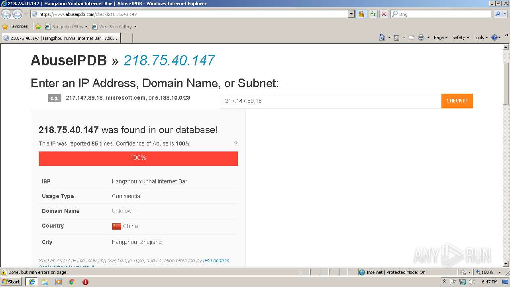Screen dimensions: 510x287
Task: Click the search magnifier button
Action: tap(497, 14)
